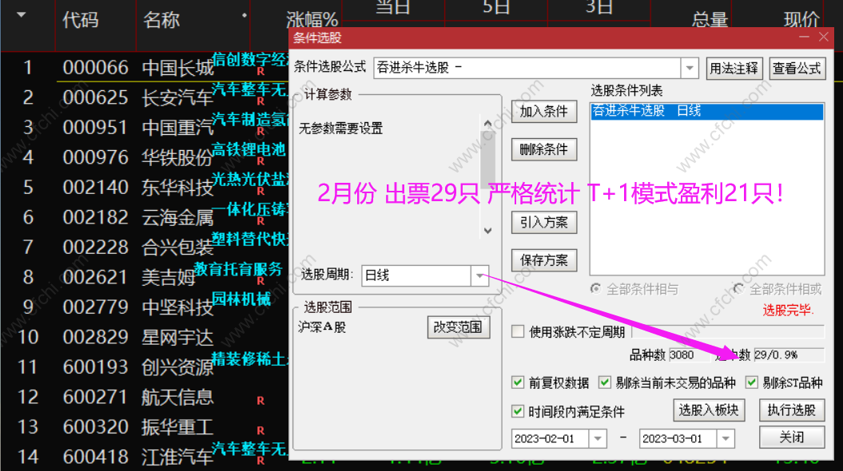Screen dimensions: 843x471
Task: Select stock row 002779 中坚科技
Action: (145, 307)
